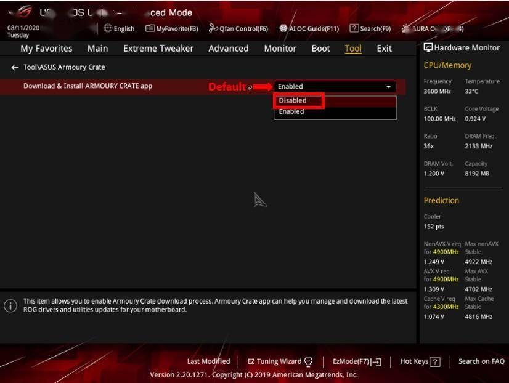
Task: Switch to EzMode(F7) label
Action: (351, 361)
